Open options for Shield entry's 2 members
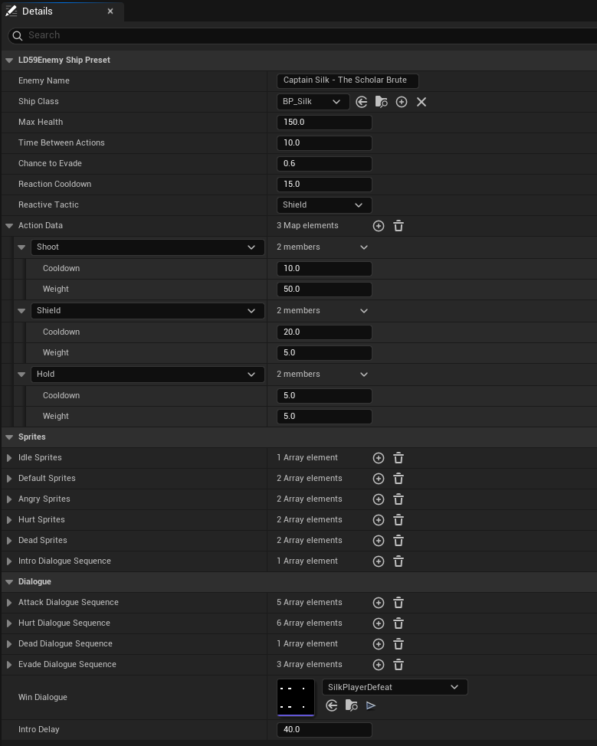The height and width of the screenshot is (746, 597). (x=364, y=311)
